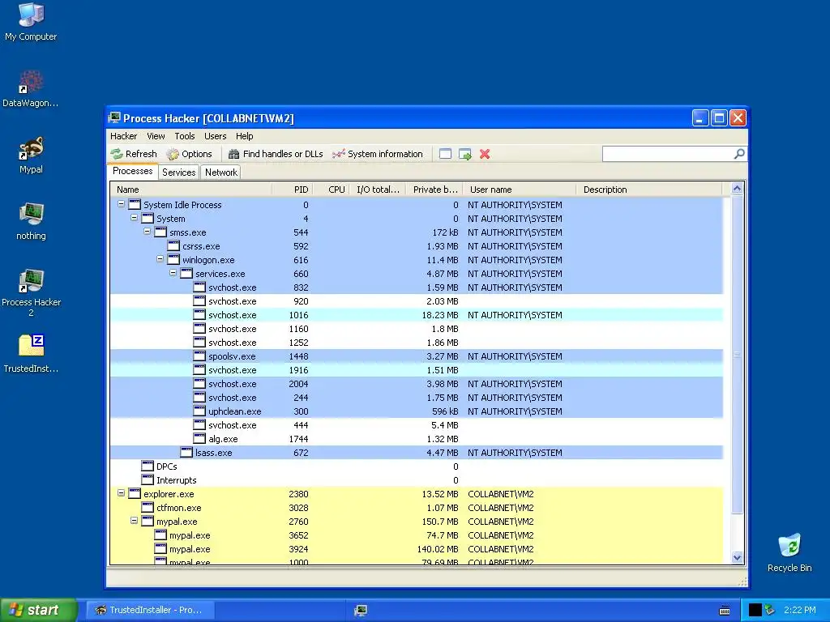This screenshot has width=830, height=622.
Task: Select the Processes tab
Action: tap(133, 171)
